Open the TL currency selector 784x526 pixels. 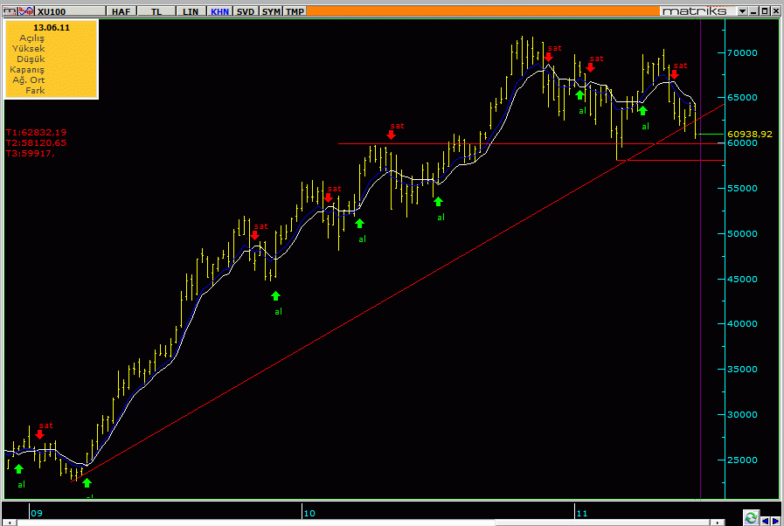click(x=156, y=11)
